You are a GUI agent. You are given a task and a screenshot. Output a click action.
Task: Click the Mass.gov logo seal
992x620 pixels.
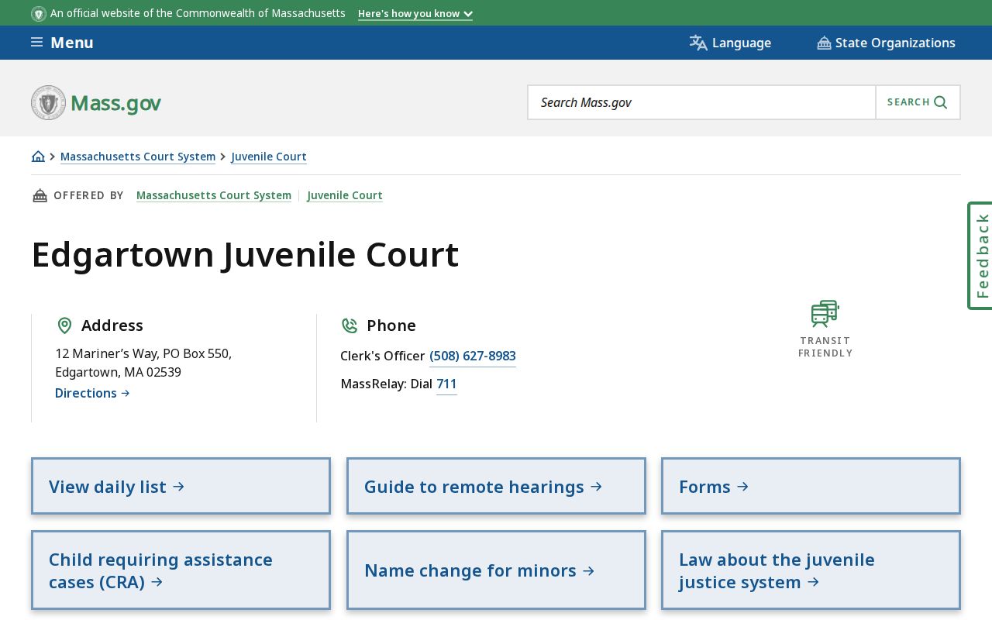click(48, 102)
